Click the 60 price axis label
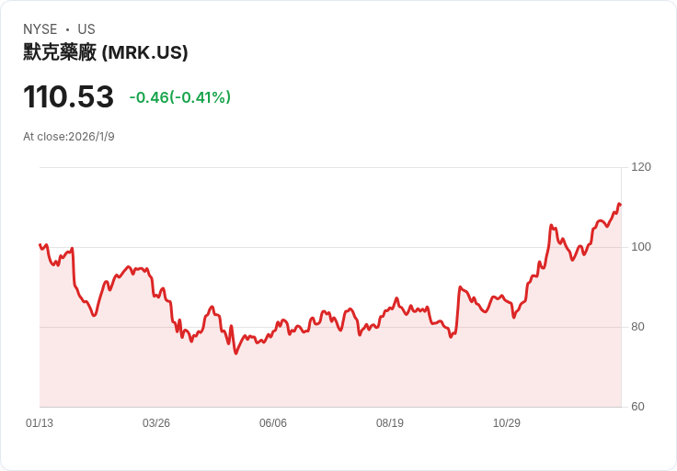This screenshot has height=471, width=677. 637,407
